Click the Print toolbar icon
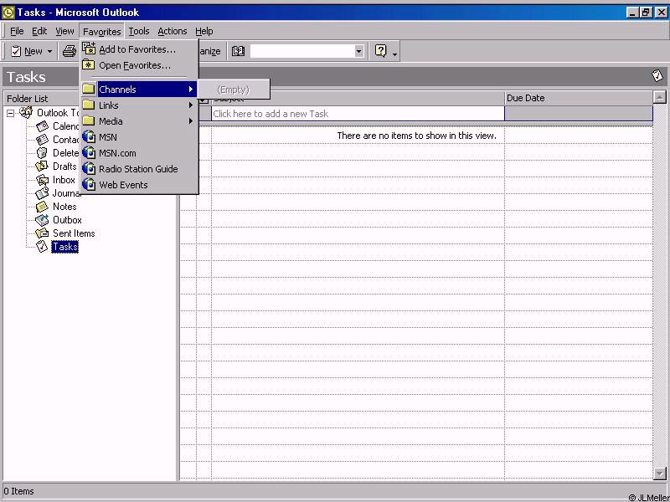The width and height of the screenshot is (670, 502). pos(70,51)
